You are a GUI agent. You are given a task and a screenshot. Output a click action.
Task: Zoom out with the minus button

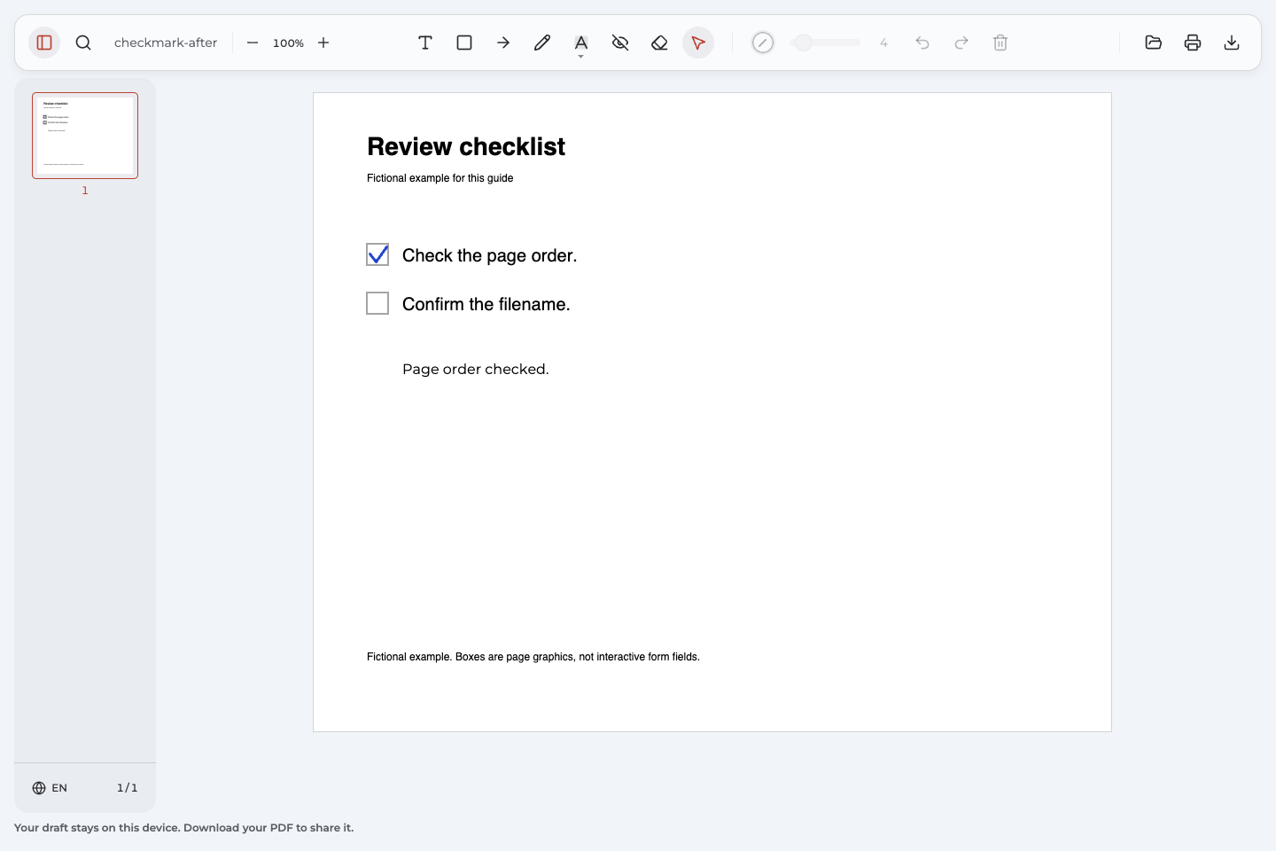pyautogui.click(x=253, y=43)
